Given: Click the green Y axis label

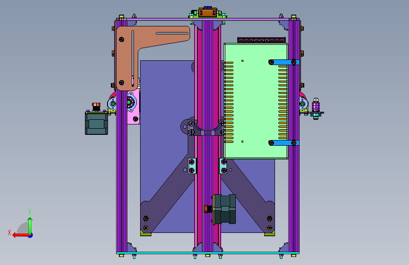Looking at the screenshot, I should coord(30,212).
